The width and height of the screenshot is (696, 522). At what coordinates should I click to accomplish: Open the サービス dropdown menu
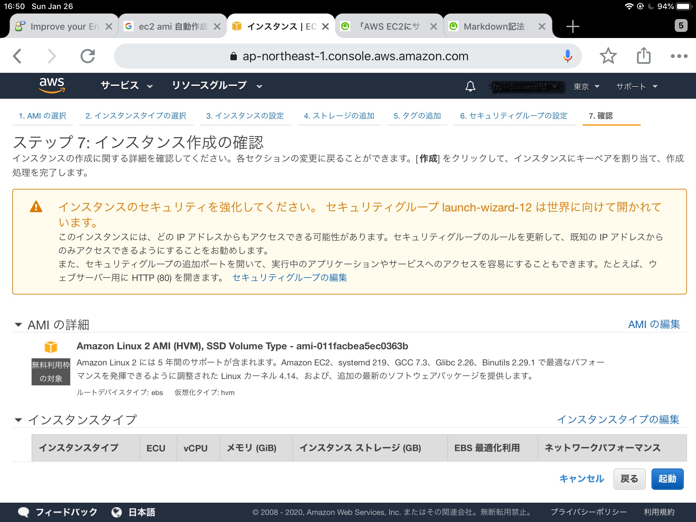(126, 86)
